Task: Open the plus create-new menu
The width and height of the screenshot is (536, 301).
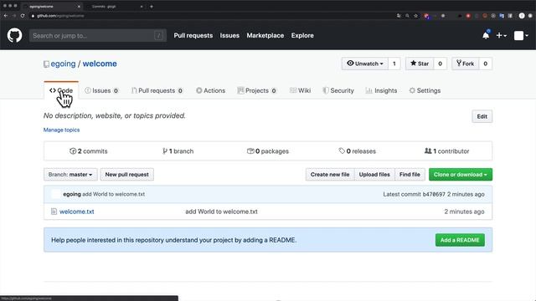Action: (501, 35)
